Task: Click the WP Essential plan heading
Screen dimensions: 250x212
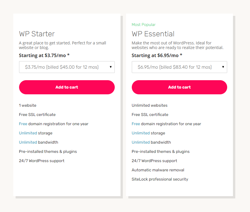Action: pos(153,34)
